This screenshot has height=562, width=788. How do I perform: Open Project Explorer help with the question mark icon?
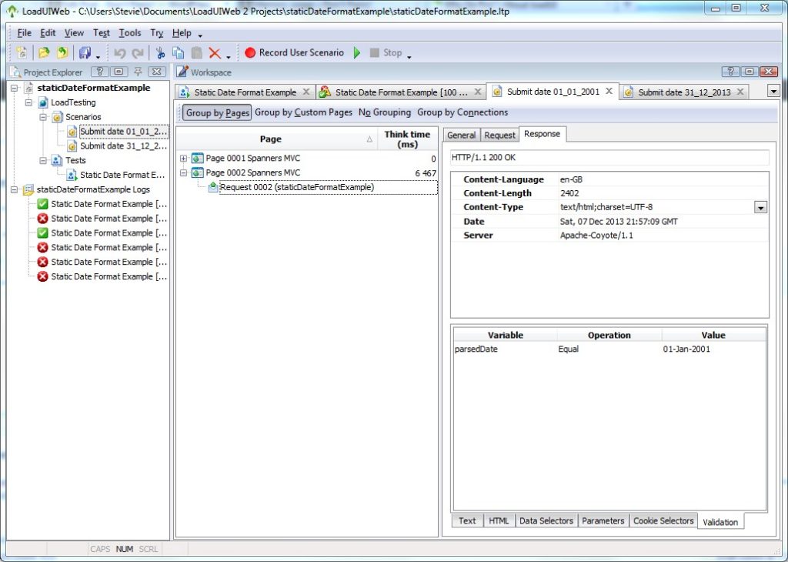pos(99,72)
